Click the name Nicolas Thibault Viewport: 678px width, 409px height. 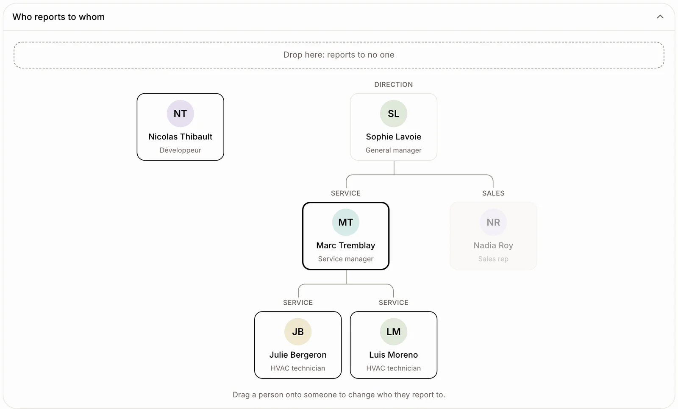point(180,137)
